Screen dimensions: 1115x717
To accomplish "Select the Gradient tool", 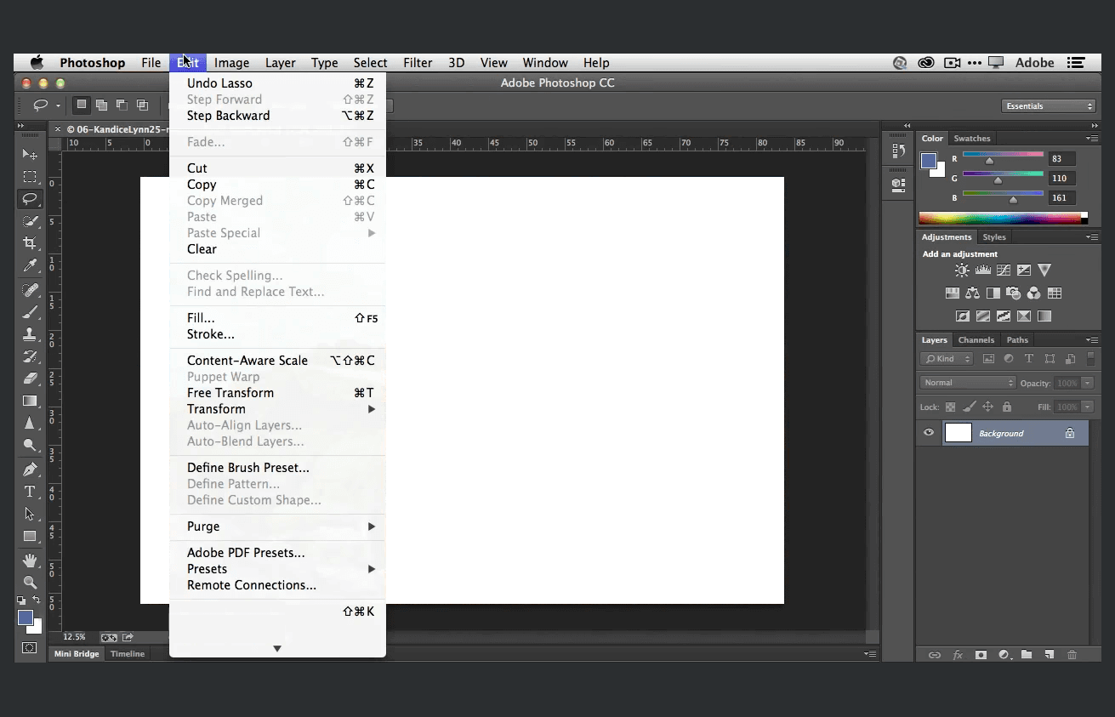I will (30, 401).
